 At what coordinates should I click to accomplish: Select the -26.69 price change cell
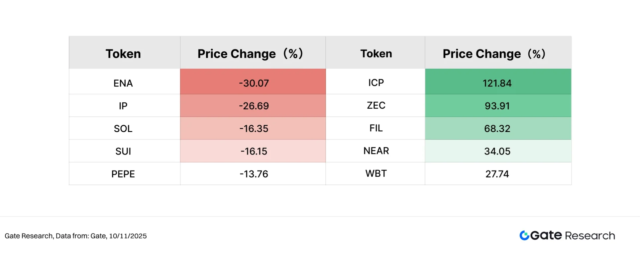(x=254, y=106)
